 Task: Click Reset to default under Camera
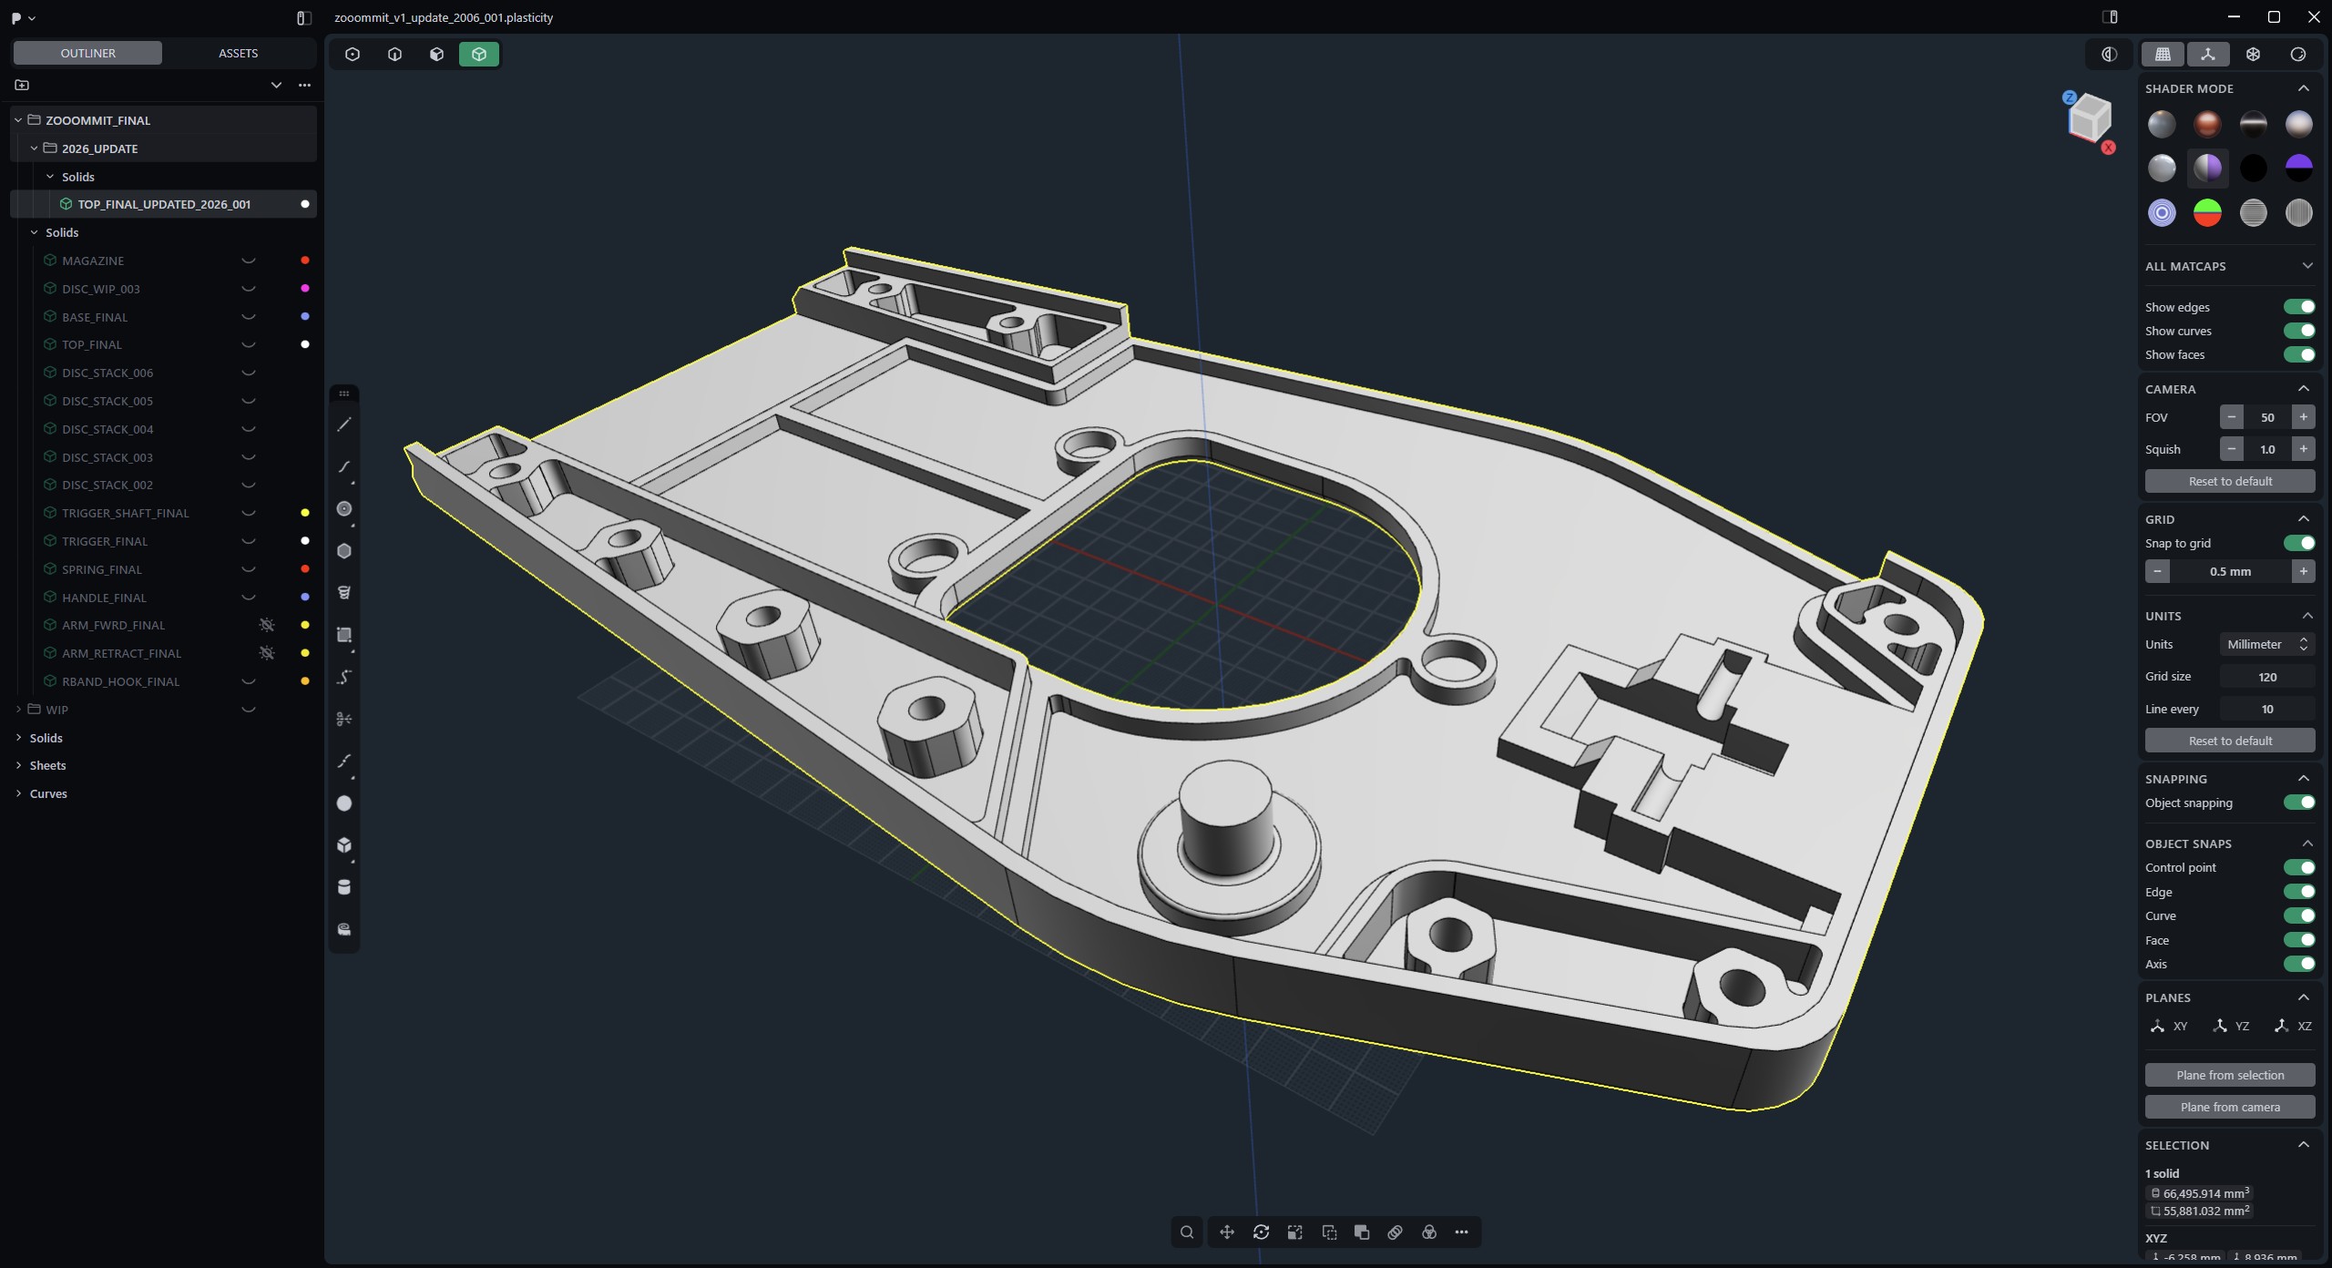click(x=2229, y=481)
